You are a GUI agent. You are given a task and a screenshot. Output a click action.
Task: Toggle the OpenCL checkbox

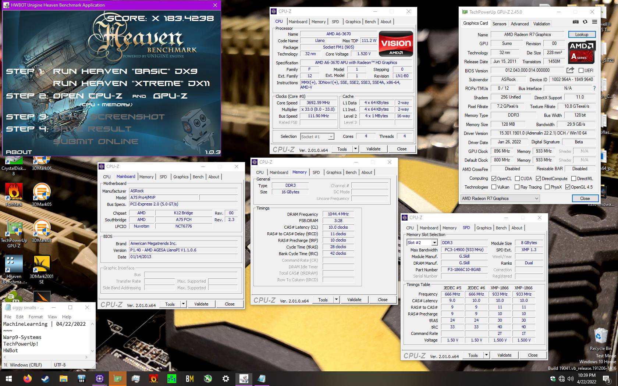tap(494, 178)
